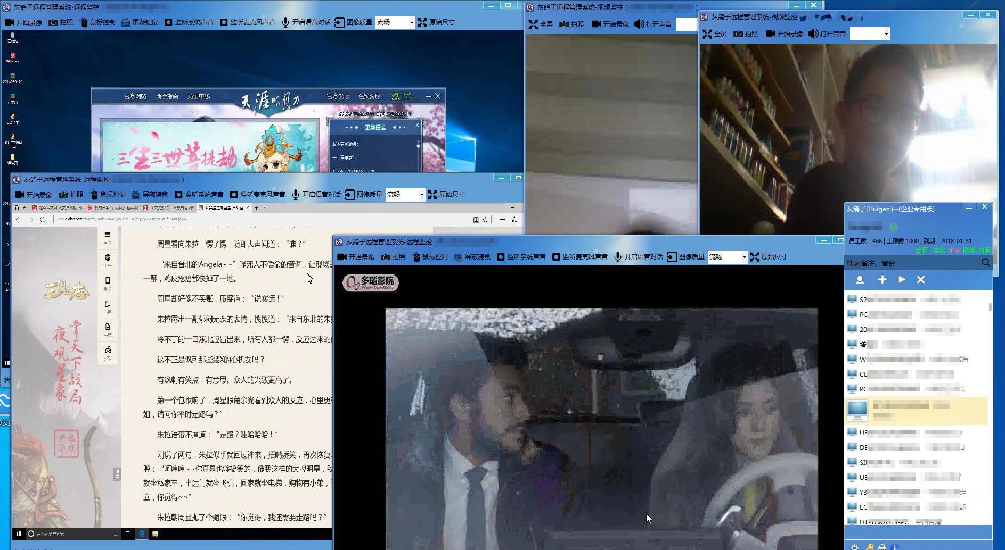The width and height of the screenshot is (1005, 550).
Task: Start voice chat in novel-reading monitoring window
Action: point(316,195)
